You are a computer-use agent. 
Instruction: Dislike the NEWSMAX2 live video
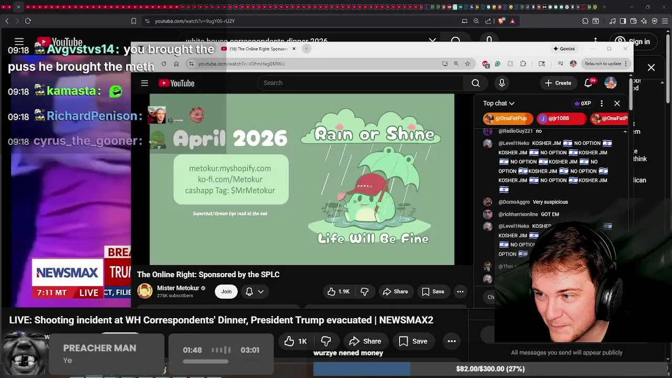coord(326,341)
